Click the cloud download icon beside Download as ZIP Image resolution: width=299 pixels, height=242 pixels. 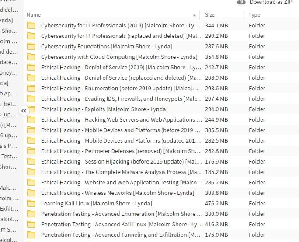241,2
